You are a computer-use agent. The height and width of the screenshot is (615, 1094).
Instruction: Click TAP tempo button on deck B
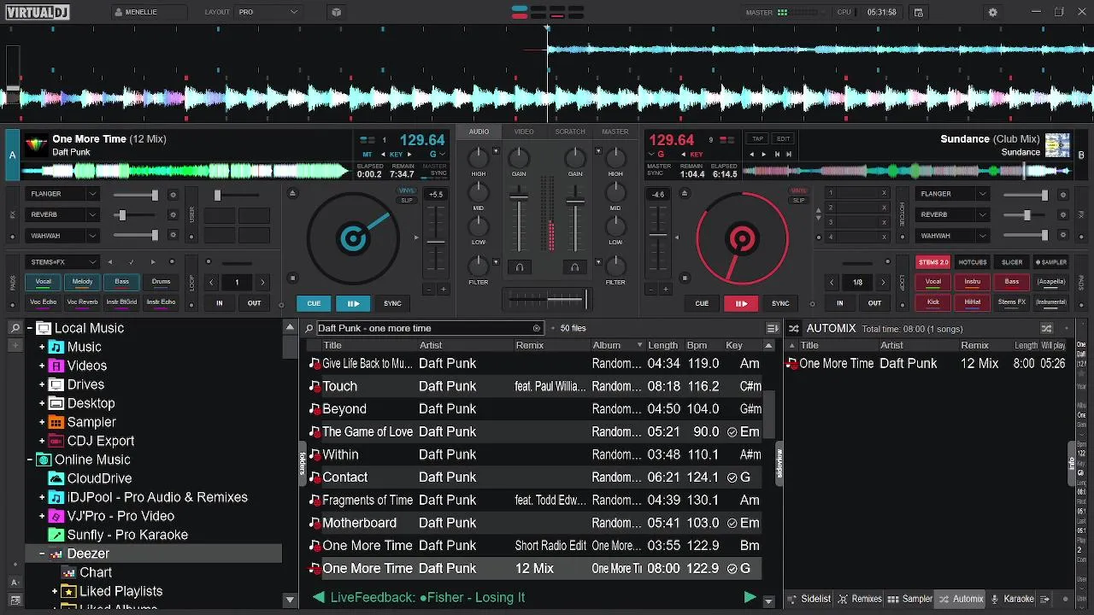(x=757, y=138)
